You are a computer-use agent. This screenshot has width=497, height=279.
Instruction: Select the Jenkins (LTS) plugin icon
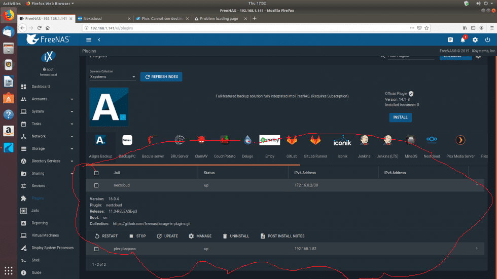pyautogui.click(x=387, y=140)
